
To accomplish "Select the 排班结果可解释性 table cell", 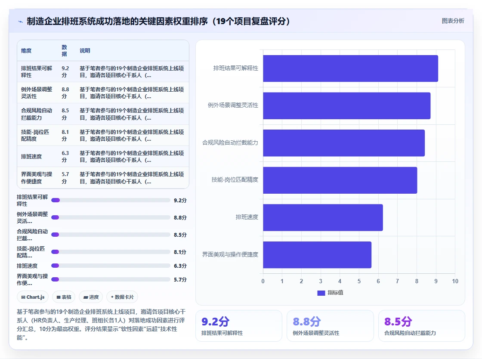I will tap(37, 71).
